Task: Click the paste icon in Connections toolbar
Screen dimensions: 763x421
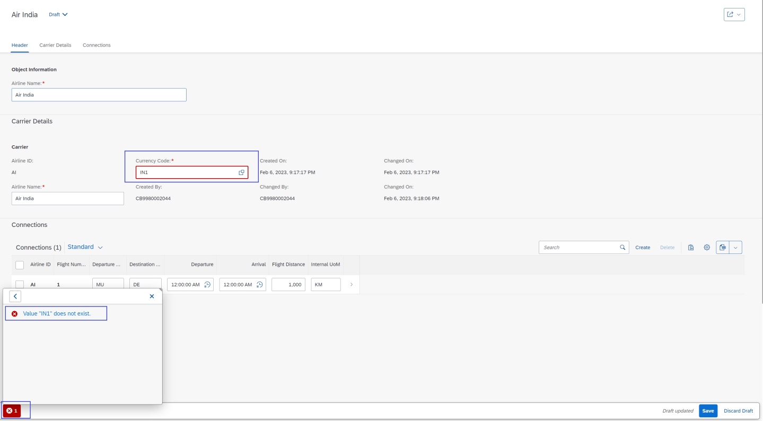Action: coord(691,248)
